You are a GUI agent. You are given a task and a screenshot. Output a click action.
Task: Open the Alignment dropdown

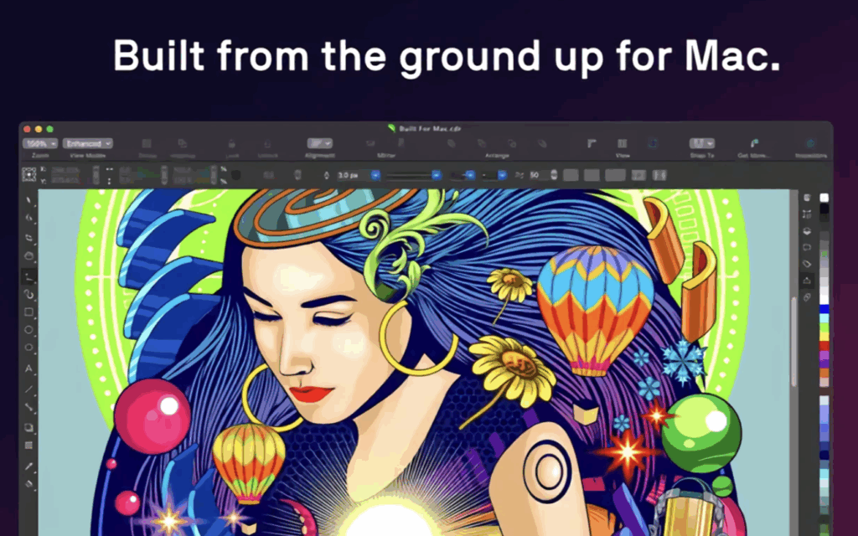319,143
